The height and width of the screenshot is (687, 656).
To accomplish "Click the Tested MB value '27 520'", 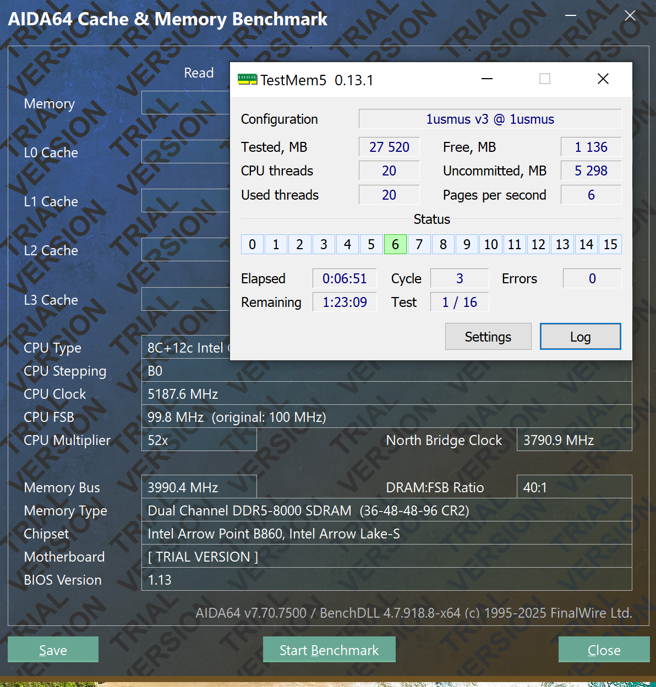I will 389,147.
